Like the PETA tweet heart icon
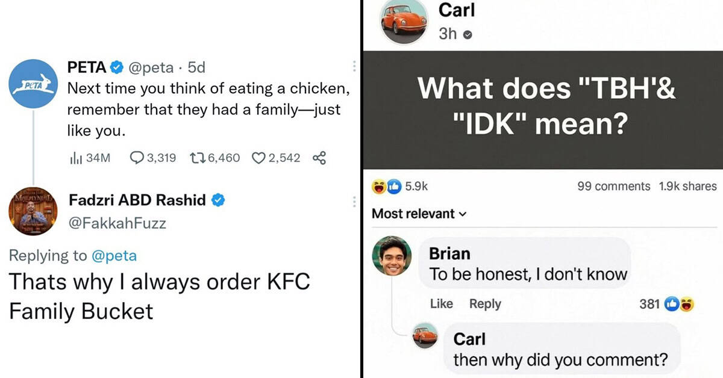Screen dimensions: 723x378 pyautogui.click(x=275, y=158)
